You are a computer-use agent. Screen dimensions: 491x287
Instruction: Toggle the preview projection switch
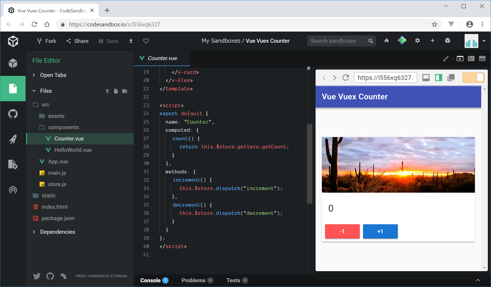473,78
